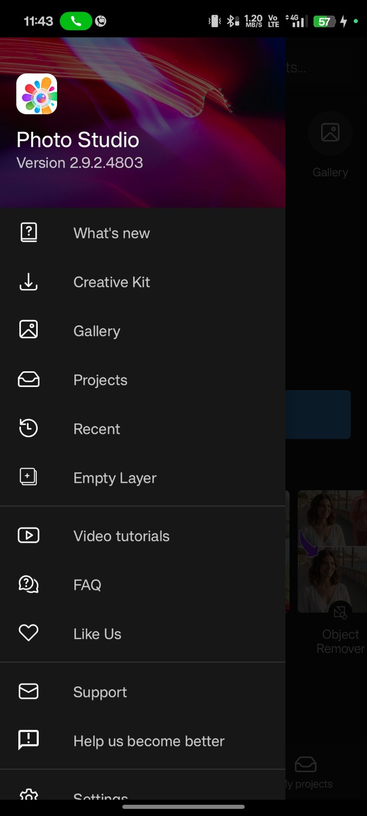Tap the Projects inbox tray icon
367x816 pixels.
[x=29, y=379]
